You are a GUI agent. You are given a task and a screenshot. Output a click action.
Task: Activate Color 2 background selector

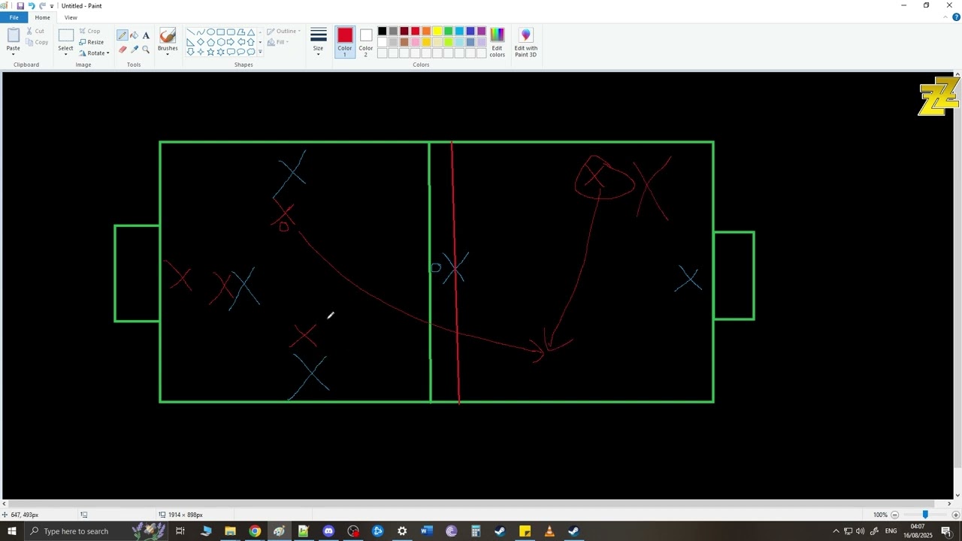365,43
